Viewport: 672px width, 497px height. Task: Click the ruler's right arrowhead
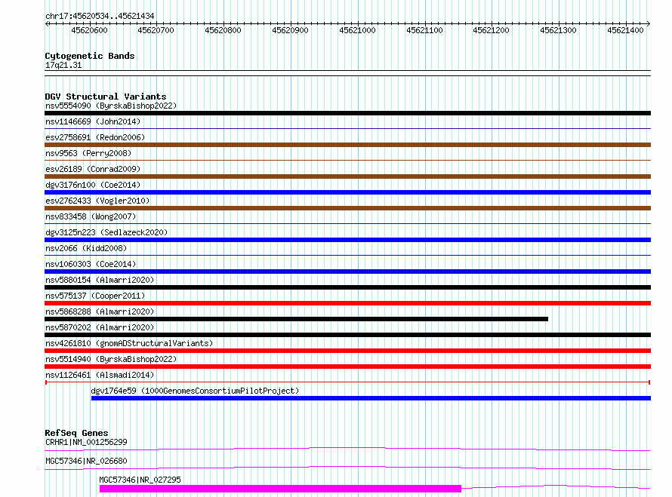click(x=649, y=24)
